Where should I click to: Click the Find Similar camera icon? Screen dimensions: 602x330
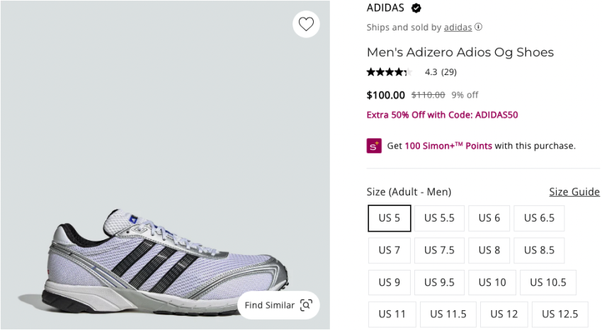(306, 305)
